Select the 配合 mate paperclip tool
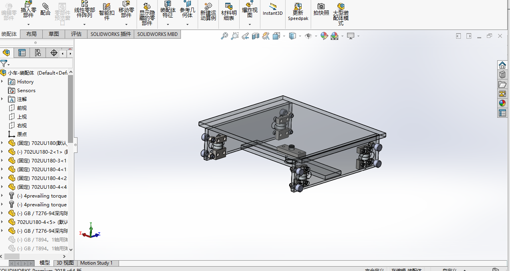The height and width of the screenshot is (271, 510). point(46,9)
